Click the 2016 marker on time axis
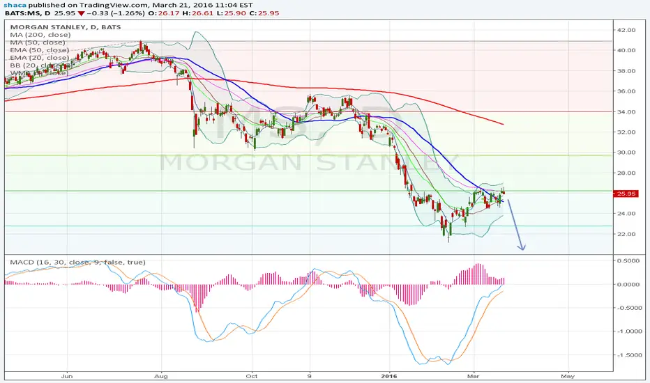This screenshot has height=383, width=650. click(x=389, y=376)
